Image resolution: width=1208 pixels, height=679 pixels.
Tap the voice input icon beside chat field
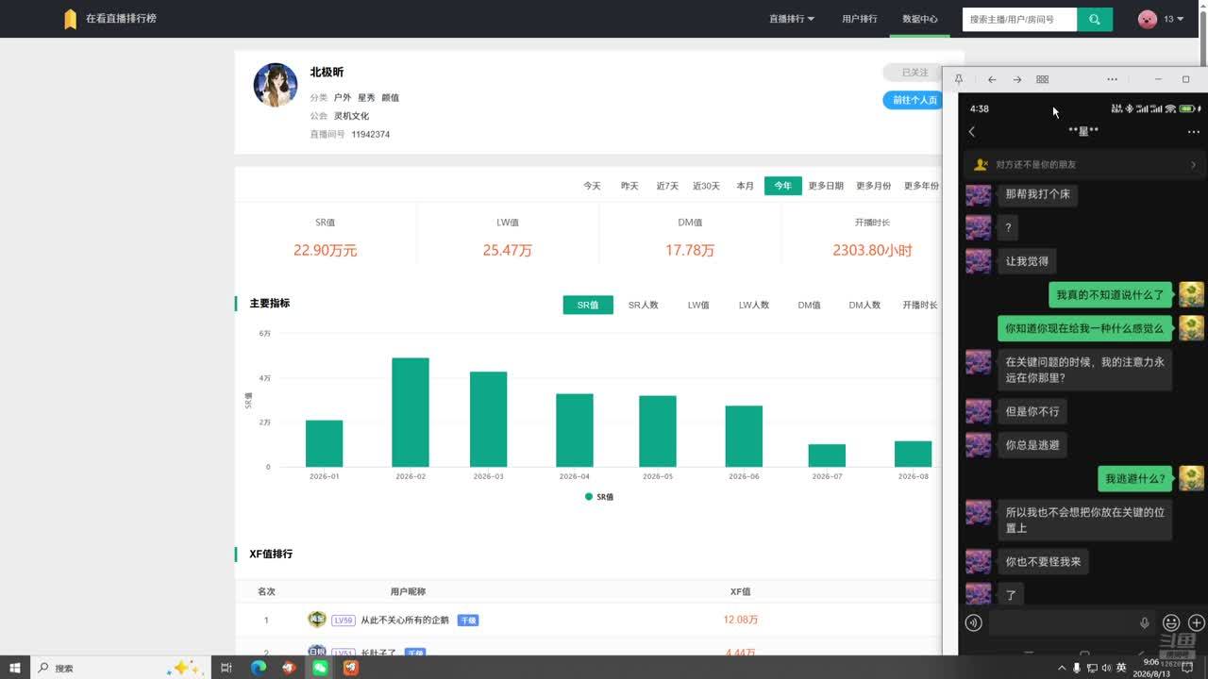[974, 622]
